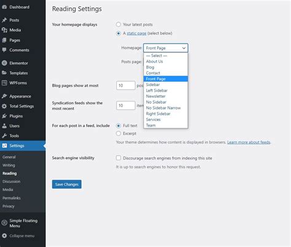The width and height of the screenshot is (291, 247).
Task: Pick About Us in the homepage list
Action: pyautogui.click(x=166, y=61)
